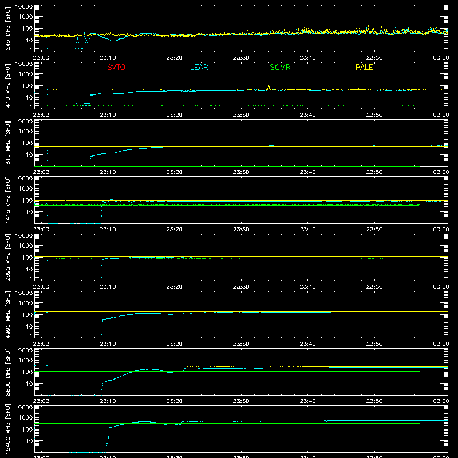
Task: Click the 1000 tick value on 410 MHz axis
Action: [x=26, y=74]
